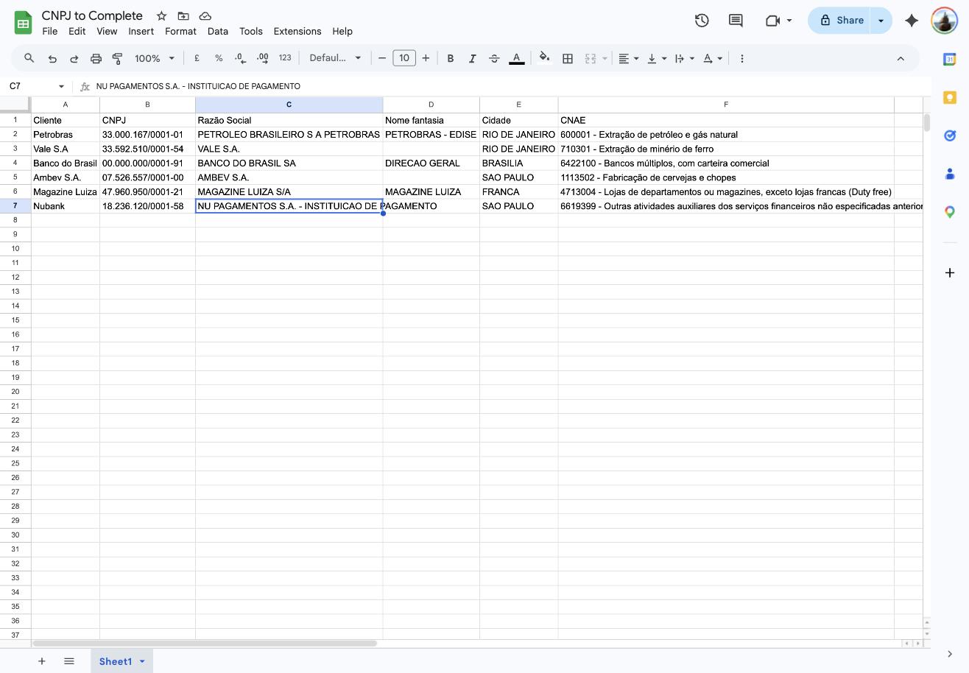Select column F header
The width and height of the screenshot is (969, 673).
tap(726, 105)
